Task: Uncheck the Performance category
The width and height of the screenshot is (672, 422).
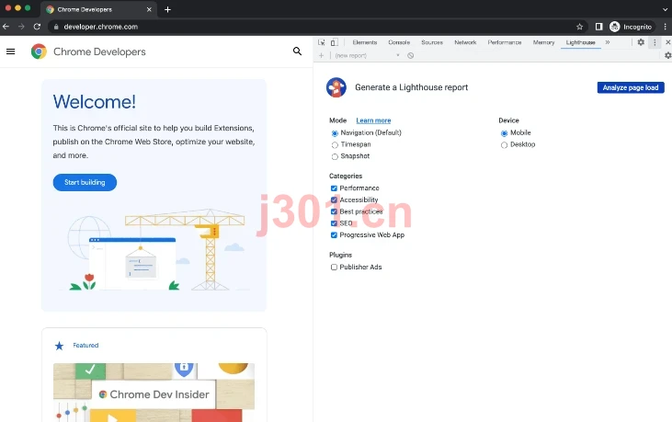Action: click(334, 188)
